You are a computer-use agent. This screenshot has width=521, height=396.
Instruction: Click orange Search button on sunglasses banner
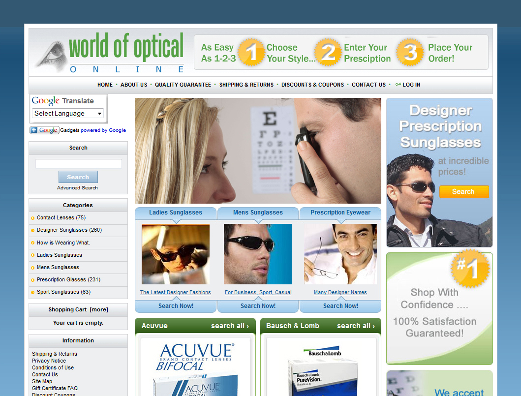pyautogui.click(x=464, y=192)
